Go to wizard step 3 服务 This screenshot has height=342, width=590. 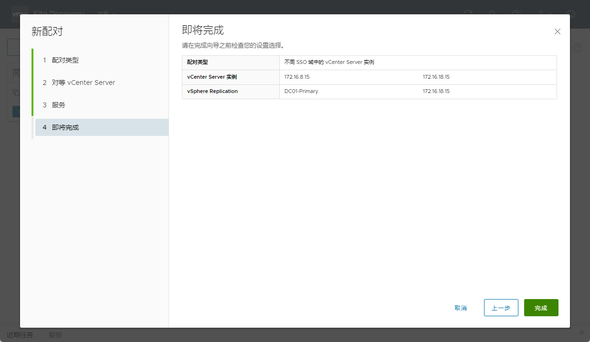102,105
